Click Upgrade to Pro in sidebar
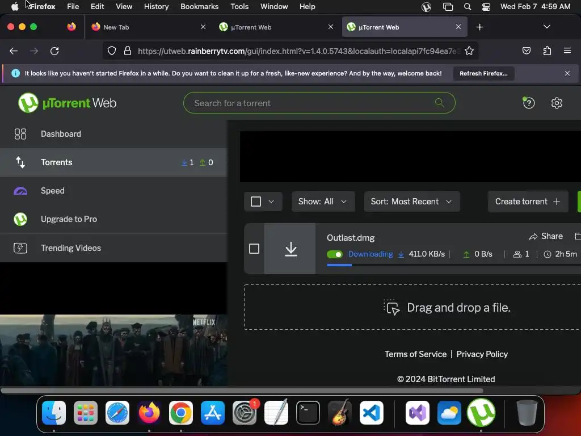 pyautogui.click(x=113, y=219)
